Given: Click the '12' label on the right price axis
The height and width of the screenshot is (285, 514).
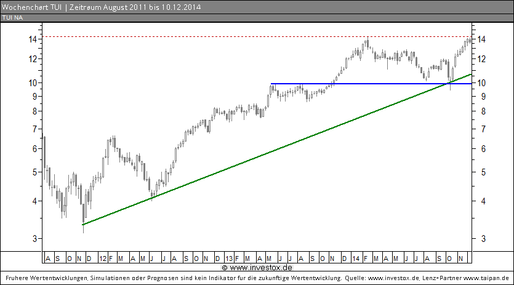Looking at the screenshot, I should pyautogui.click(x=481, y=59).
